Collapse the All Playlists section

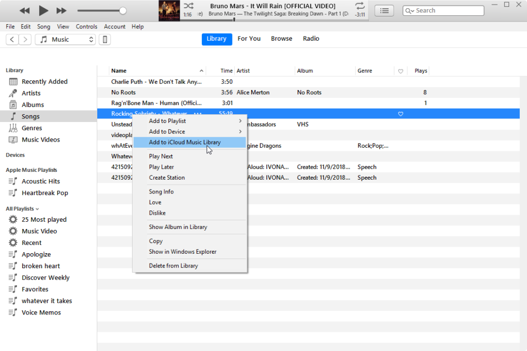(38, 209)
